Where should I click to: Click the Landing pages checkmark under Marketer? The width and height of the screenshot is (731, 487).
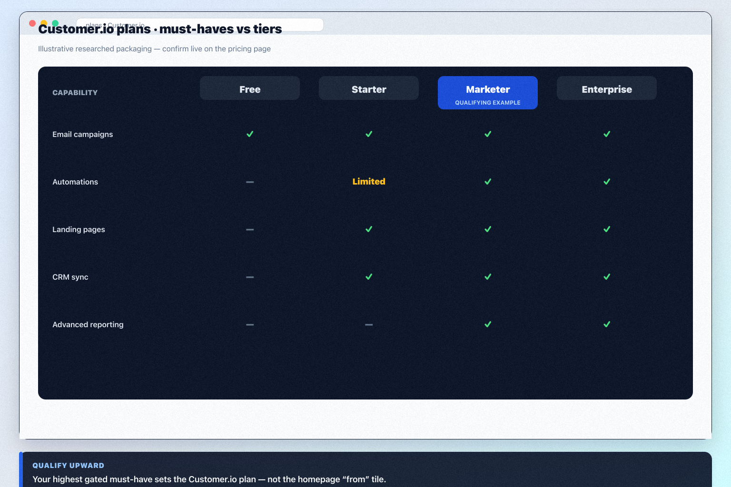point(488,229)
